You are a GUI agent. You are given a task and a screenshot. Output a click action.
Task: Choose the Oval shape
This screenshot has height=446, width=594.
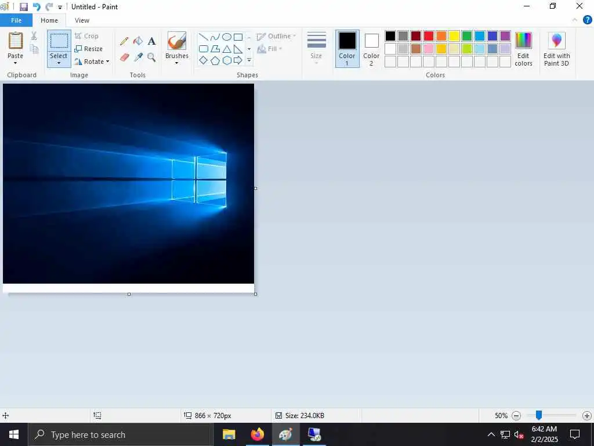pos(227,37)
